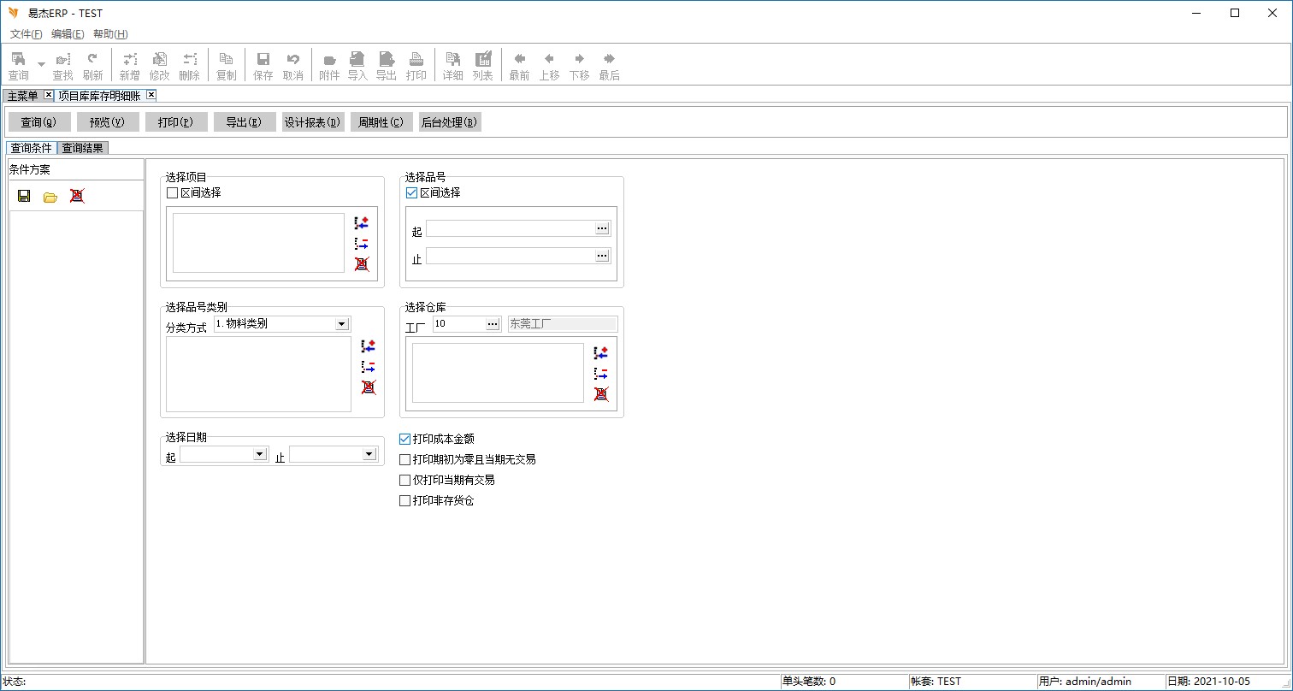This screenshot has width=1293, height=691.
Task: Check 仅打印当期有交易 option
Action: pyautogui.click(x=405, y=481)
